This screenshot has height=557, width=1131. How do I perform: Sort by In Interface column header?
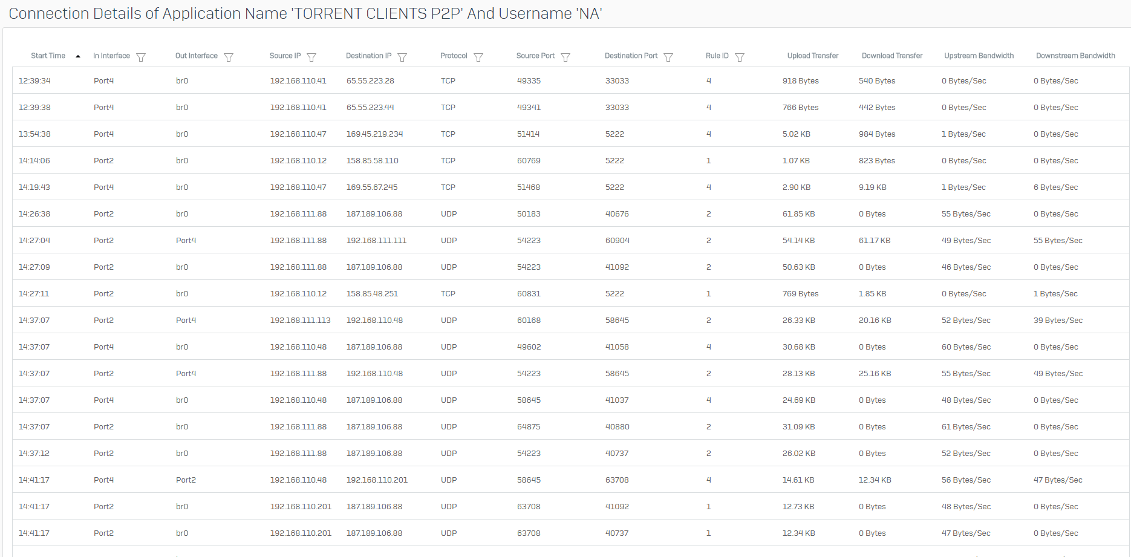tap(111, 56)
